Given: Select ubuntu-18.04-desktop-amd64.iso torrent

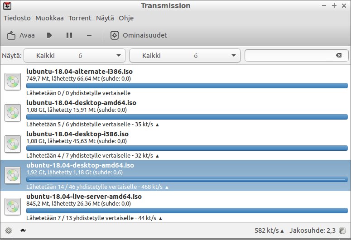Looking at the screenshot, I should point(176,176).
